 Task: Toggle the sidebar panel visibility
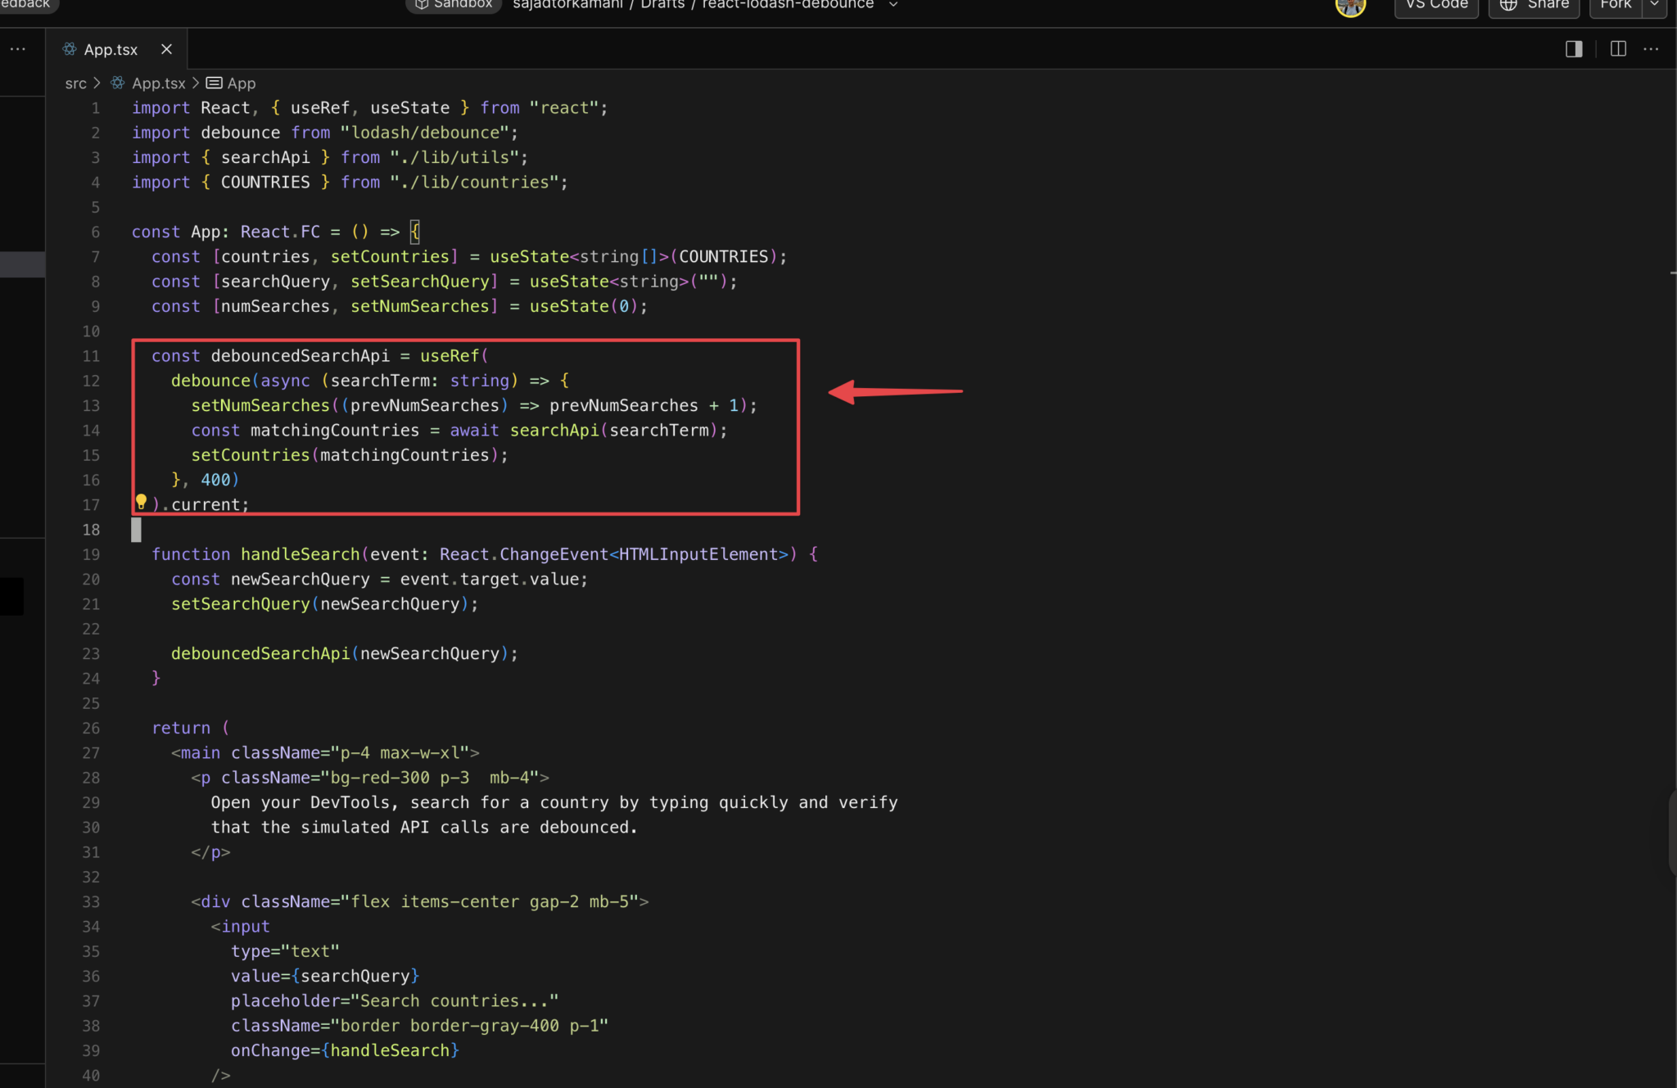pyautogui.click(x=1572, y=49)
